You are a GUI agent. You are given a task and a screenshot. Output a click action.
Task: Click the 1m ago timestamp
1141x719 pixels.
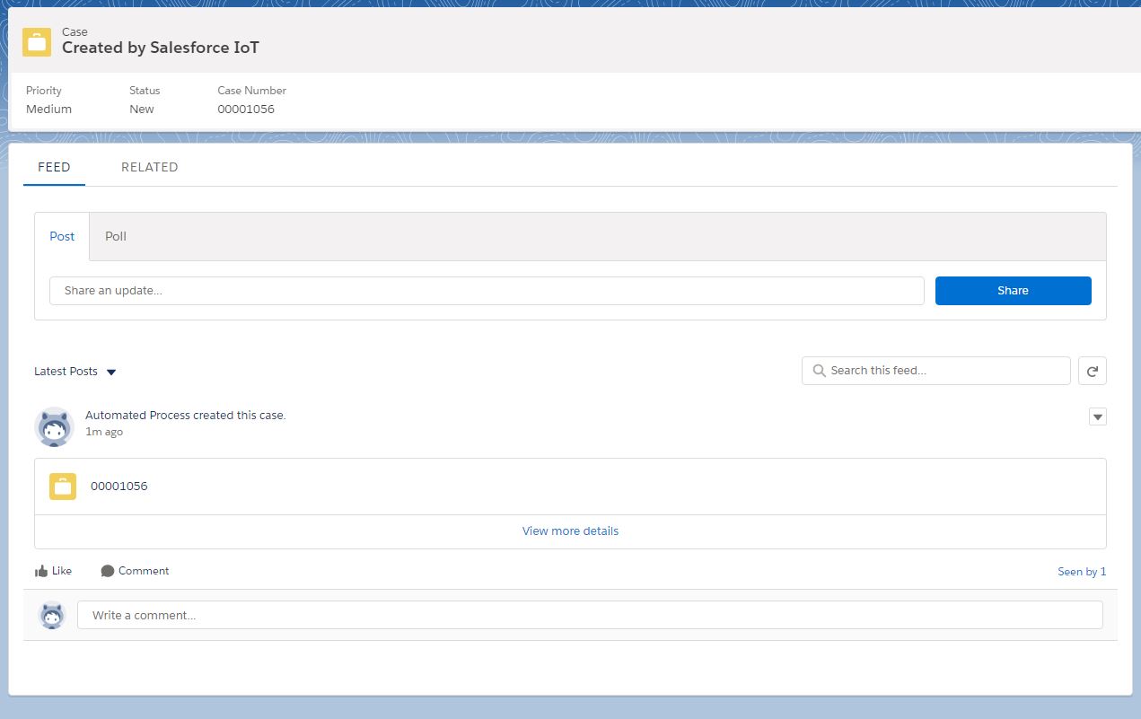[104, 432]
